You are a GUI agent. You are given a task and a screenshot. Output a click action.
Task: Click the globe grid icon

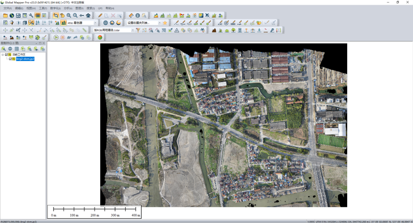pyautogui.click(x=106, y=23)
